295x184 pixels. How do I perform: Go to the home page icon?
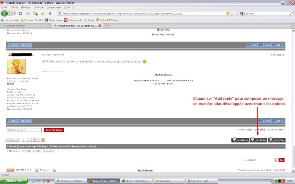43,14
